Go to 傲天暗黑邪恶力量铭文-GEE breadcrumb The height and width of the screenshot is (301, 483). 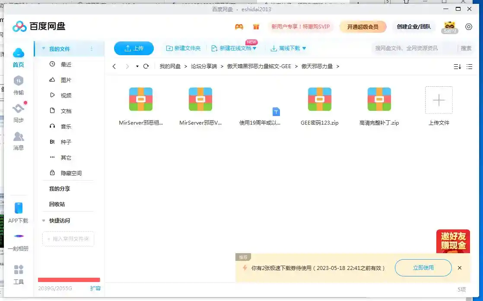tap(259, 66)
